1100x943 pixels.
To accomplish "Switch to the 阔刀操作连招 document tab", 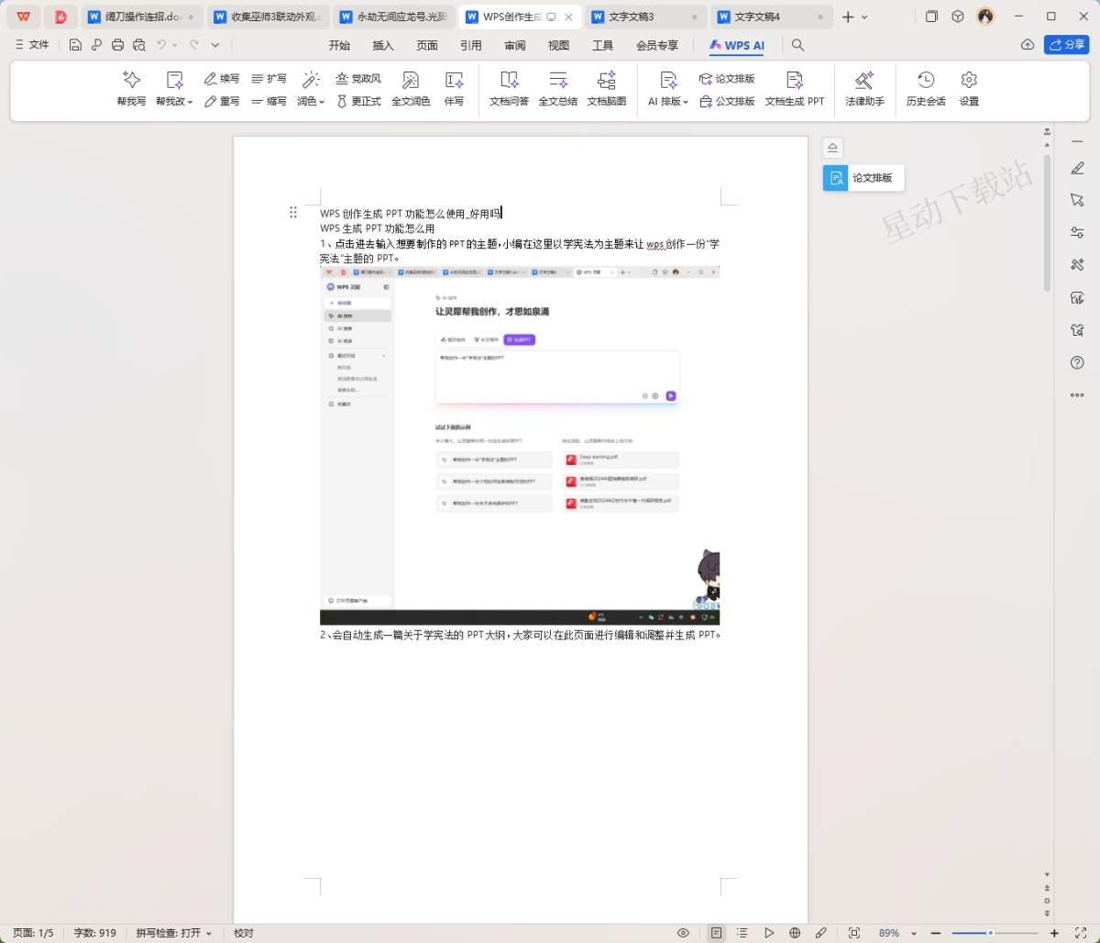I will pyautogui.click(x=142, y=17).
